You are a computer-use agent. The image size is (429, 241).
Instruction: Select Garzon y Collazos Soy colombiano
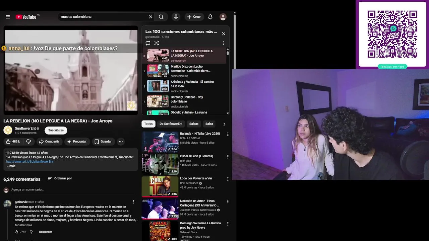click(184, 102)
